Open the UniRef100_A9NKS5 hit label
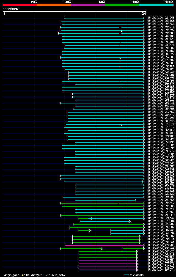 click(161, 24)
